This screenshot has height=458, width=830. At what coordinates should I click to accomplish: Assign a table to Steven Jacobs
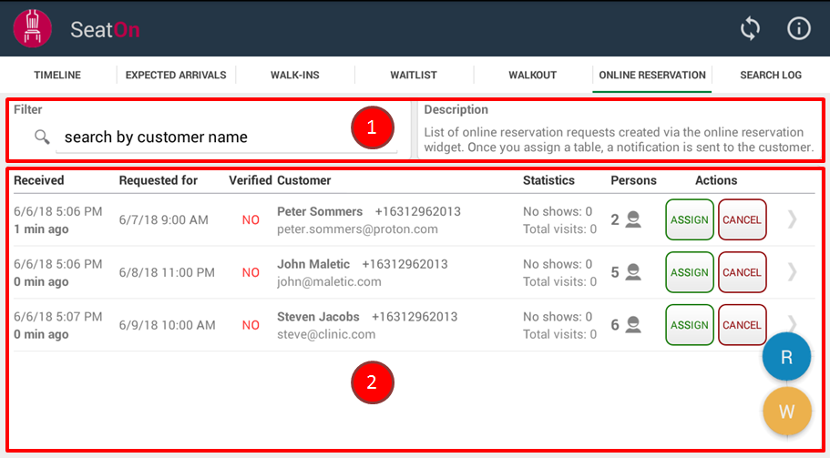(x=690, y=325)
